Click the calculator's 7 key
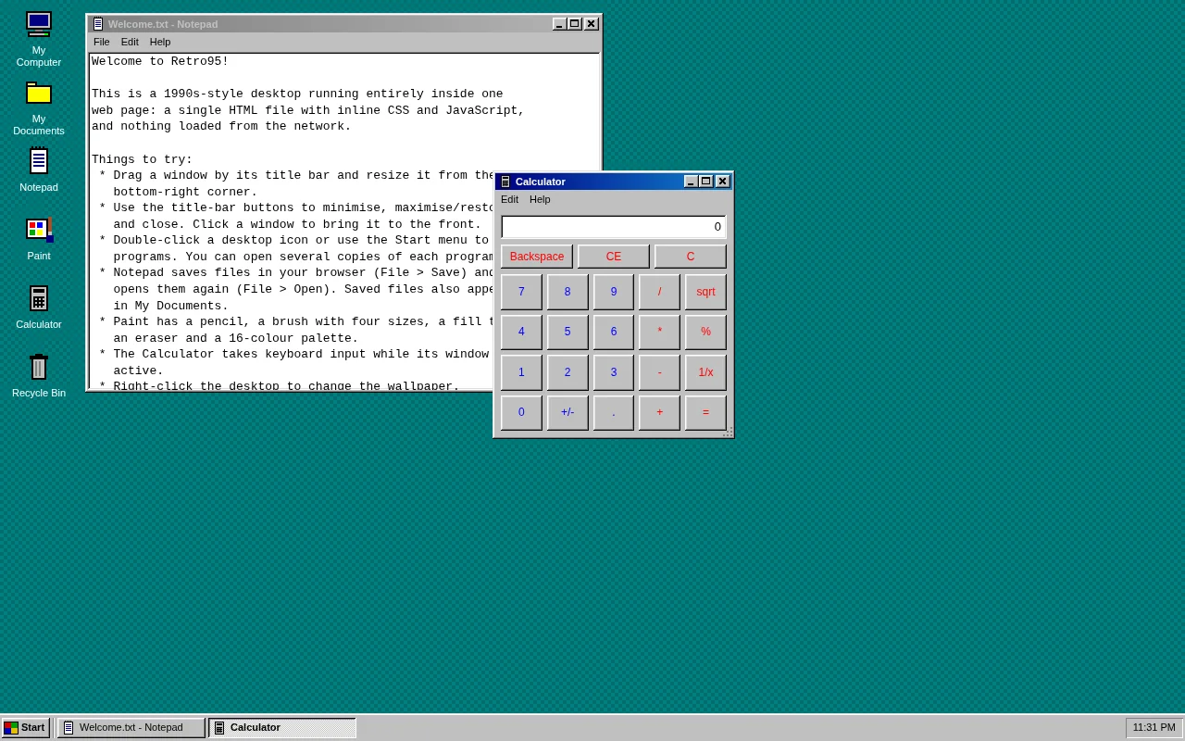1185x741 pixels. [x=521, y=292]
